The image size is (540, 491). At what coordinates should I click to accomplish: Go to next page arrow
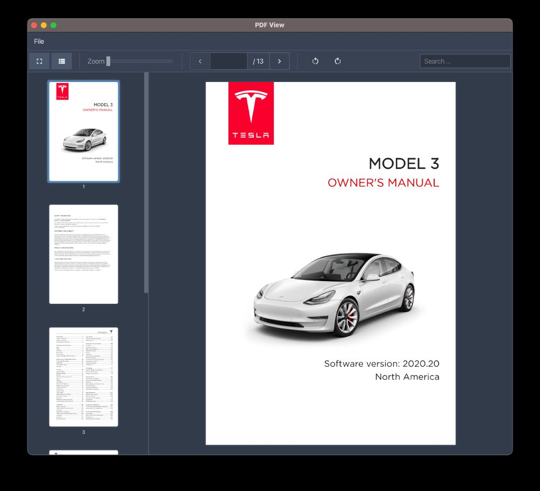[x=279, y=62]
